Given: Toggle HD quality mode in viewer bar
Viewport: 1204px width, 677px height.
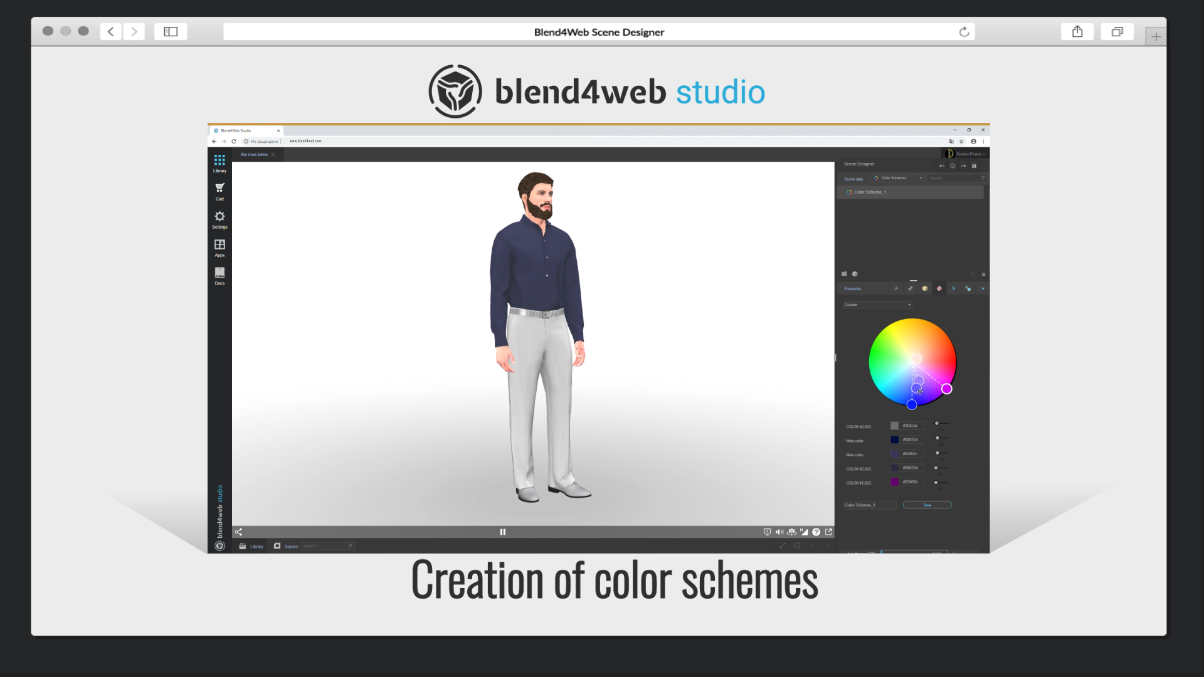Looking at the screenshot, I should click(x=804, y=532).
